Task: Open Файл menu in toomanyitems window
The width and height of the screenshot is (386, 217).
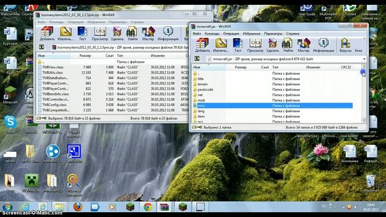Action: click(x=42, y=22)
